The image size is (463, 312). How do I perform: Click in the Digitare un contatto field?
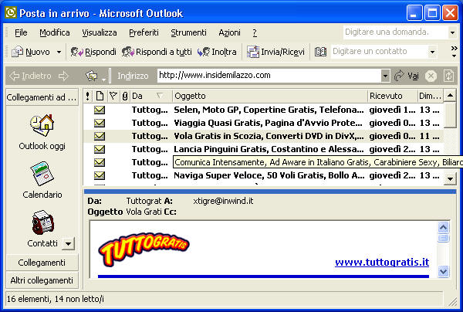[380, 52]
